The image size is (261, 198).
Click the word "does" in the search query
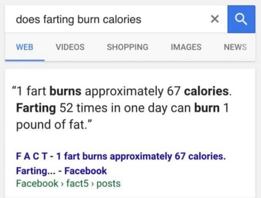[27, 19]
